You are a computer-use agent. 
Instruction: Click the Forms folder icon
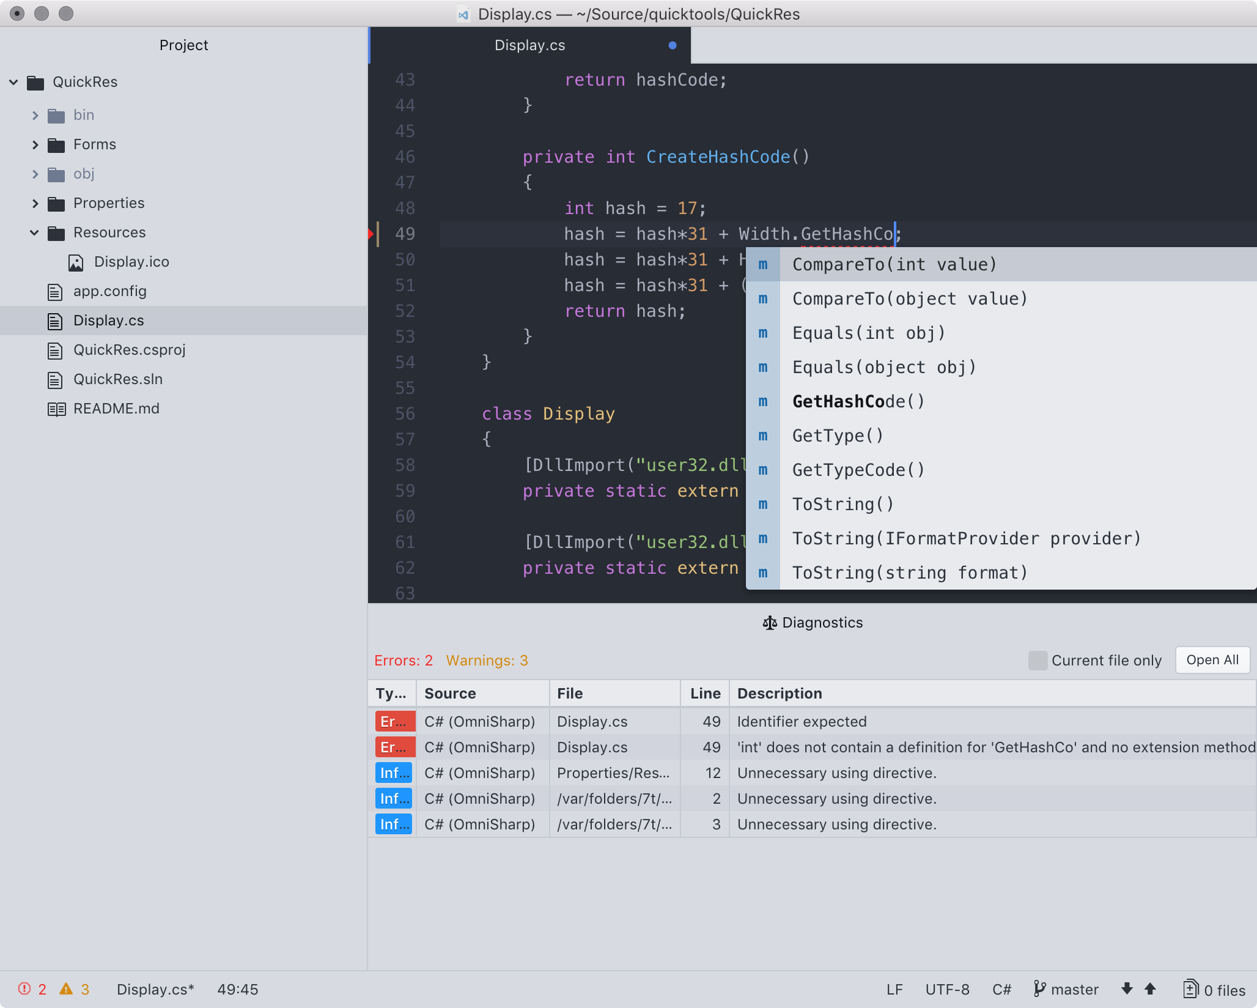(x=56, y=145)
